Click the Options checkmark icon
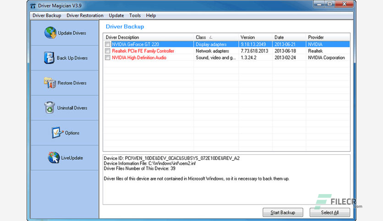The image size is (383, 221). [x=57, y=133]
